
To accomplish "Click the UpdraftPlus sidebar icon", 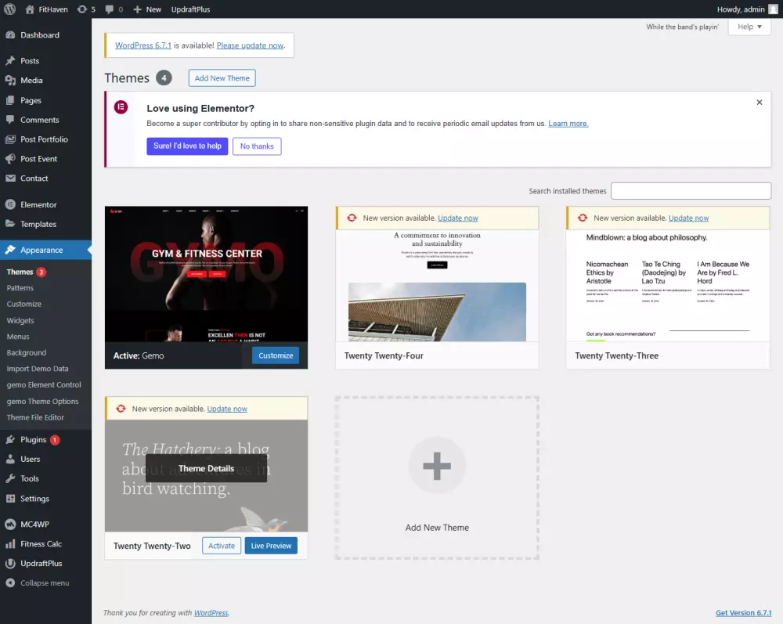I will click(10, 563).
